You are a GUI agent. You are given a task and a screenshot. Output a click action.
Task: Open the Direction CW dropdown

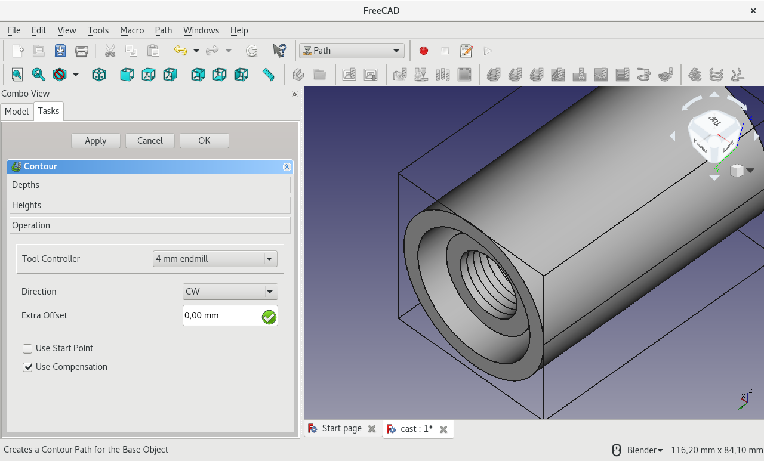(x=230, y=292)
